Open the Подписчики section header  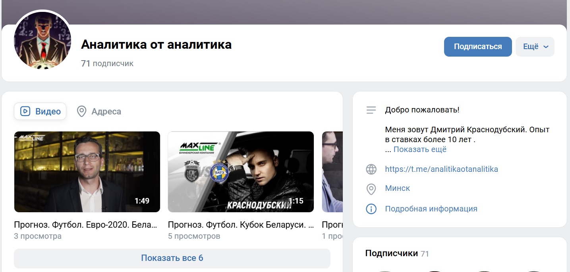391,253
